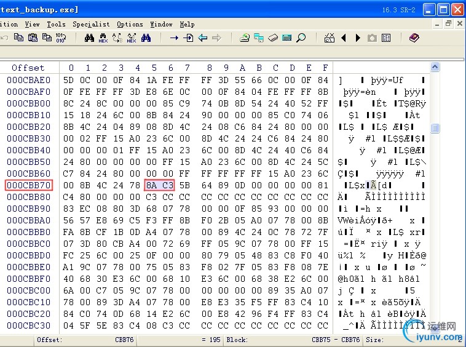Restore the inner document window

pos(448,24)
